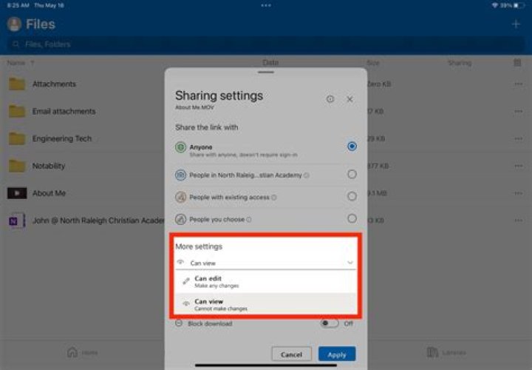Image resolution: width=532 pixels, height=370 pixels.
Task: Click the Cancel button
Action: pos(291,354)
